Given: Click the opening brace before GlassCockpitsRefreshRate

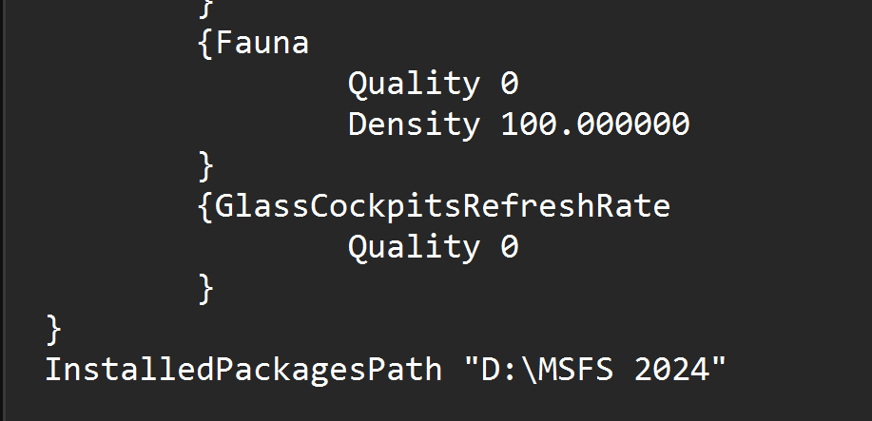Looking at the screenshot, I should 205,207.
